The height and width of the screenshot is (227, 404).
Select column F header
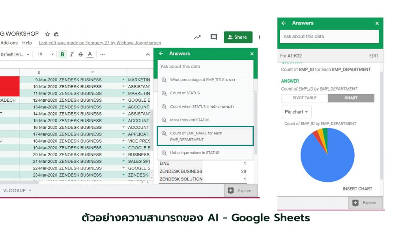tap(92, 73)
